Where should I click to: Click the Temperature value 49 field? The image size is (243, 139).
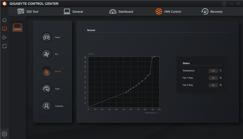pyautogui.click(x=213, y=71)
